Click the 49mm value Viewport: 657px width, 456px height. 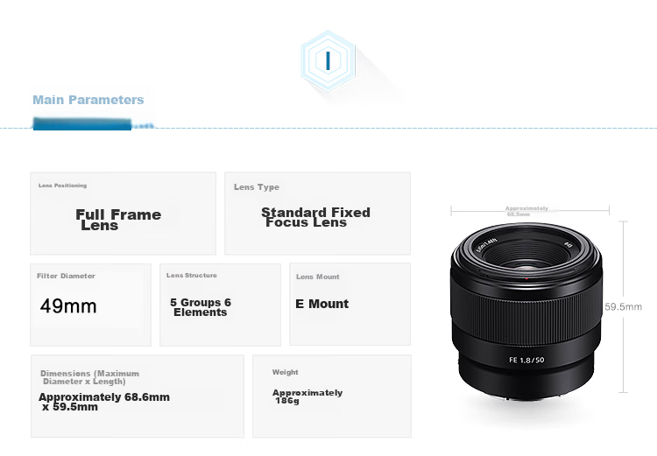coord(68,306)
